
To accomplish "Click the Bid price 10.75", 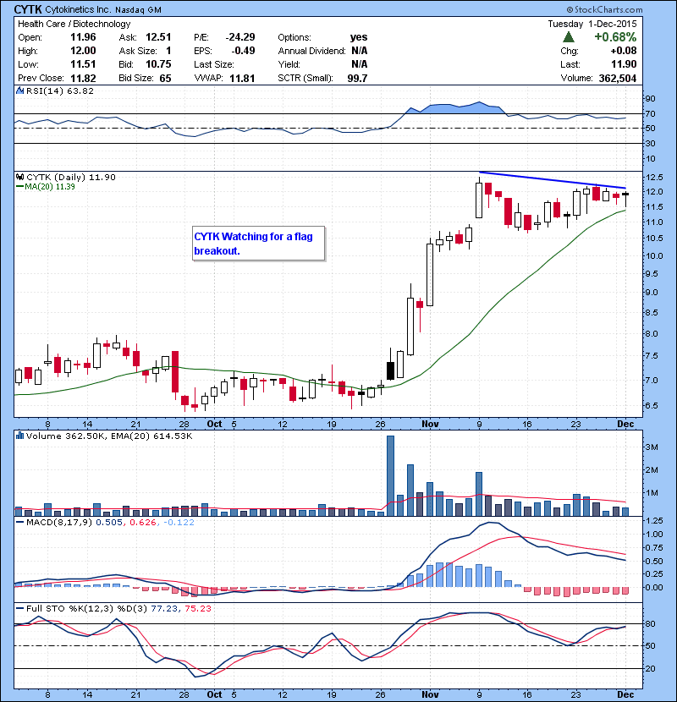I will (x=158, y=64).
